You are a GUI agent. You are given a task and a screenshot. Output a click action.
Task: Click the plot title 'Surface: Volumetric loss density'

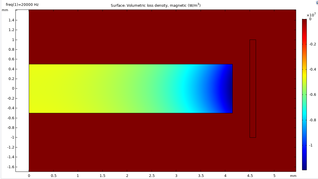click(155, 5)
